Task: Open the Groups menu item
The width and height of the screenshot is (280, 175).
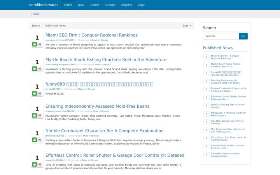Action: pyautogui.click(x=110, y=5)
